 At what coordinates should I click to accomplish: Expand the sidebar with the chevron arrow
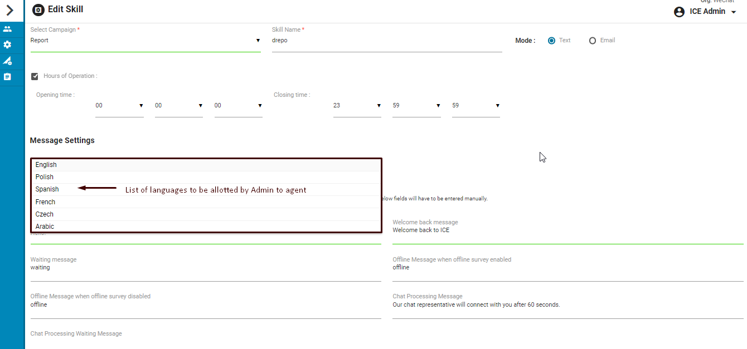(x=9, y=10)
